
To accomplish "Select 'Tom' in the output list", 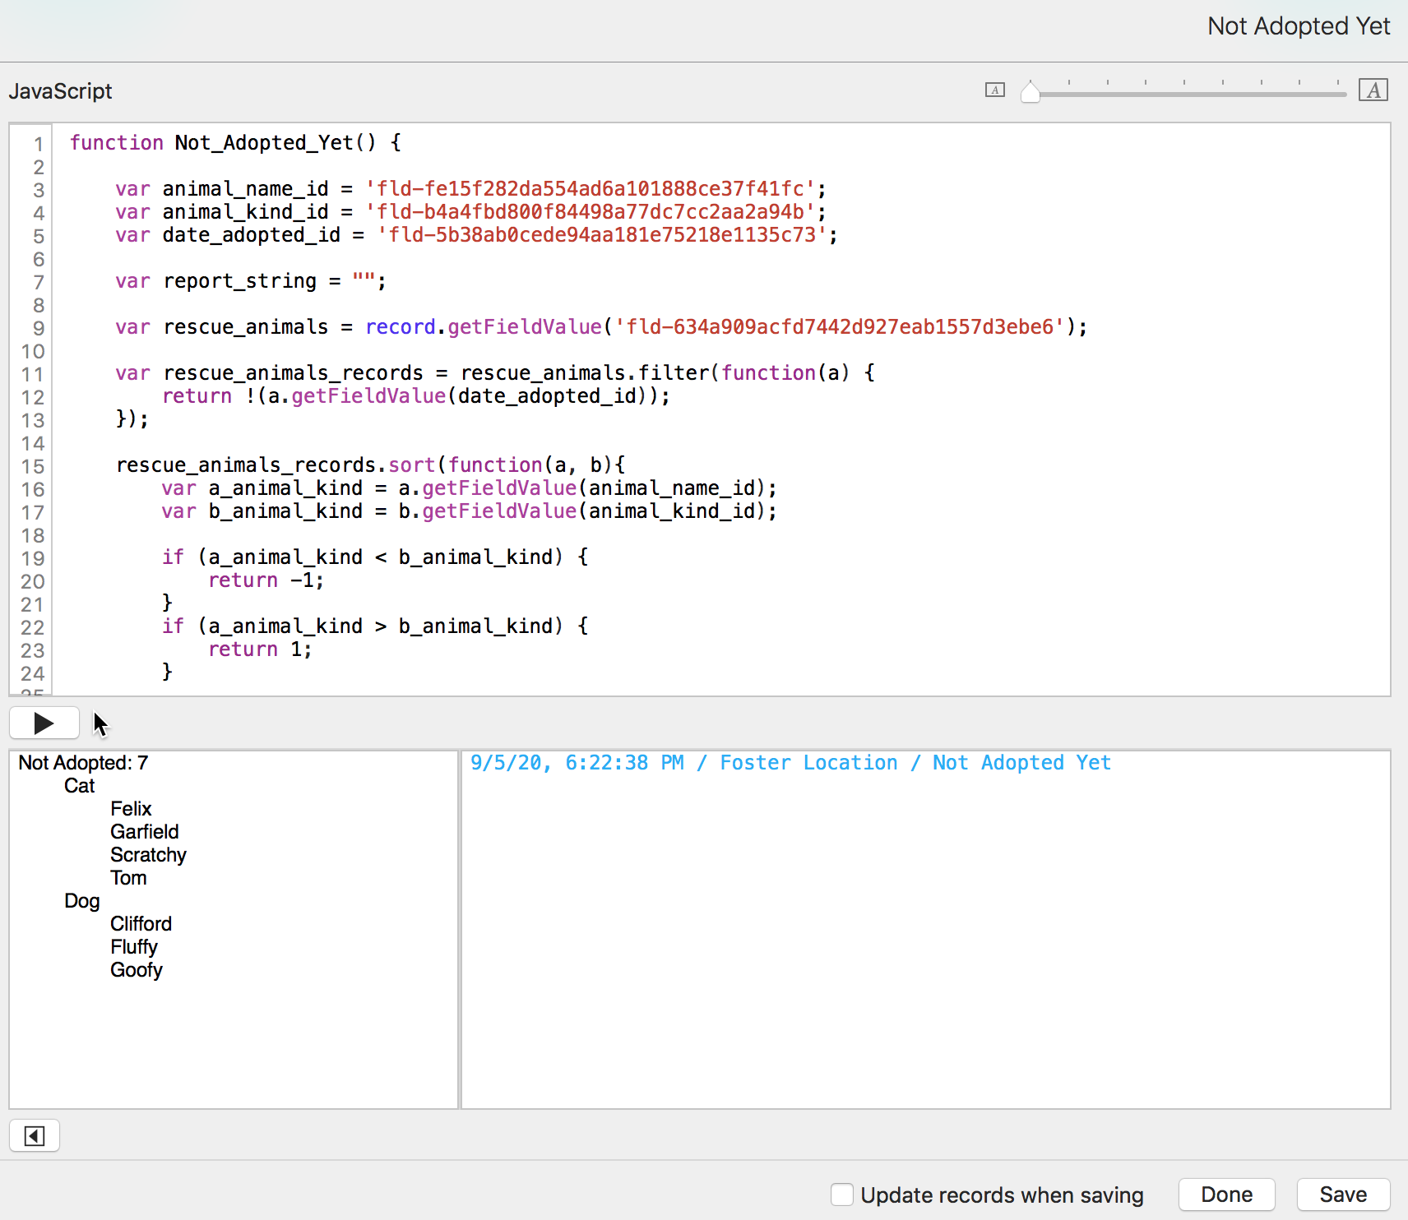I will pyautogui.click(x=128, y=878).
